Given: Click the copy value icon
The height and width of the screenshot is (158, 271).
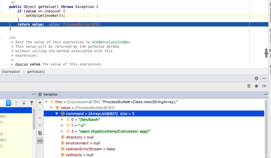Looking at the screenshot, I should point(40,133).
